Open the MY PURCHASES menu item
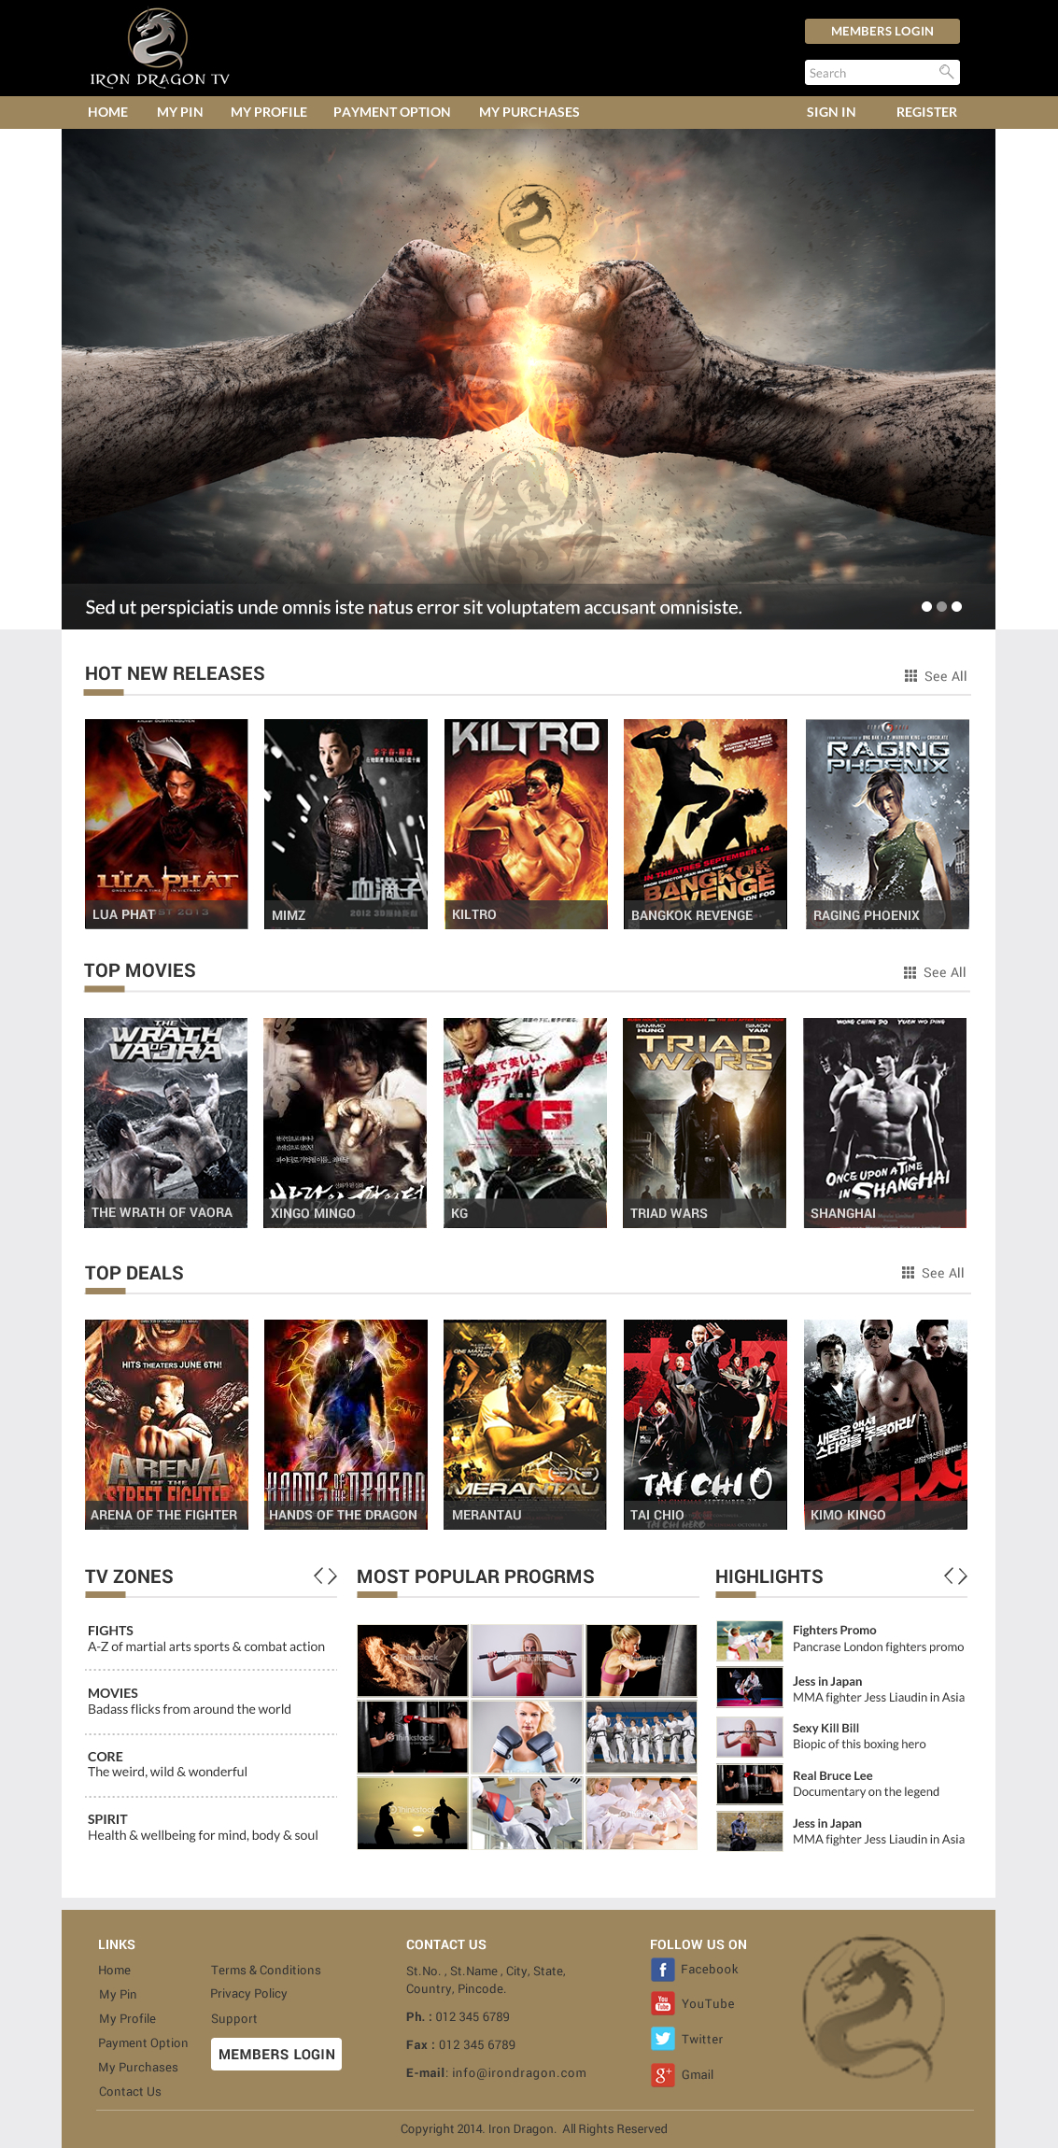The image size is (1058, 2148). point(529,112)
